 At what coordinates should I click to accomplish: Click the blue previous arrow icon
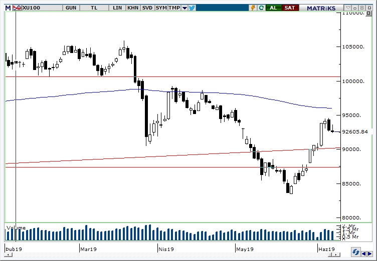(364, 253)
